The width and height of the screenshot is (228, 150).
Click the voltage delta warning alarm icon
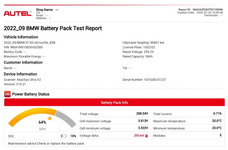[x=146, y=136]
